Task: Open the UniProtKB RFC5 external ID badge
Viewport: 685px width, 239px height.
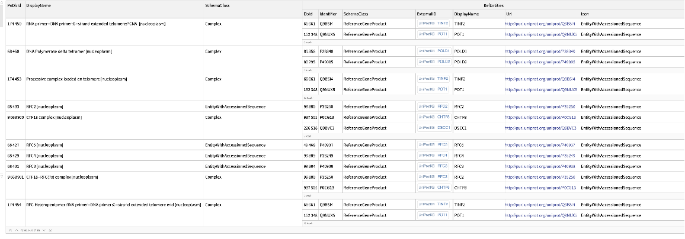Action: [x=434, y=144]
